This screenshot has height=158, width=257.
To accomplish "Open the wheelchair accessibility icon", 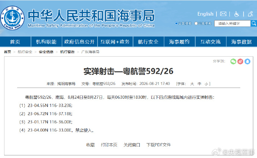I will point(237,14).
